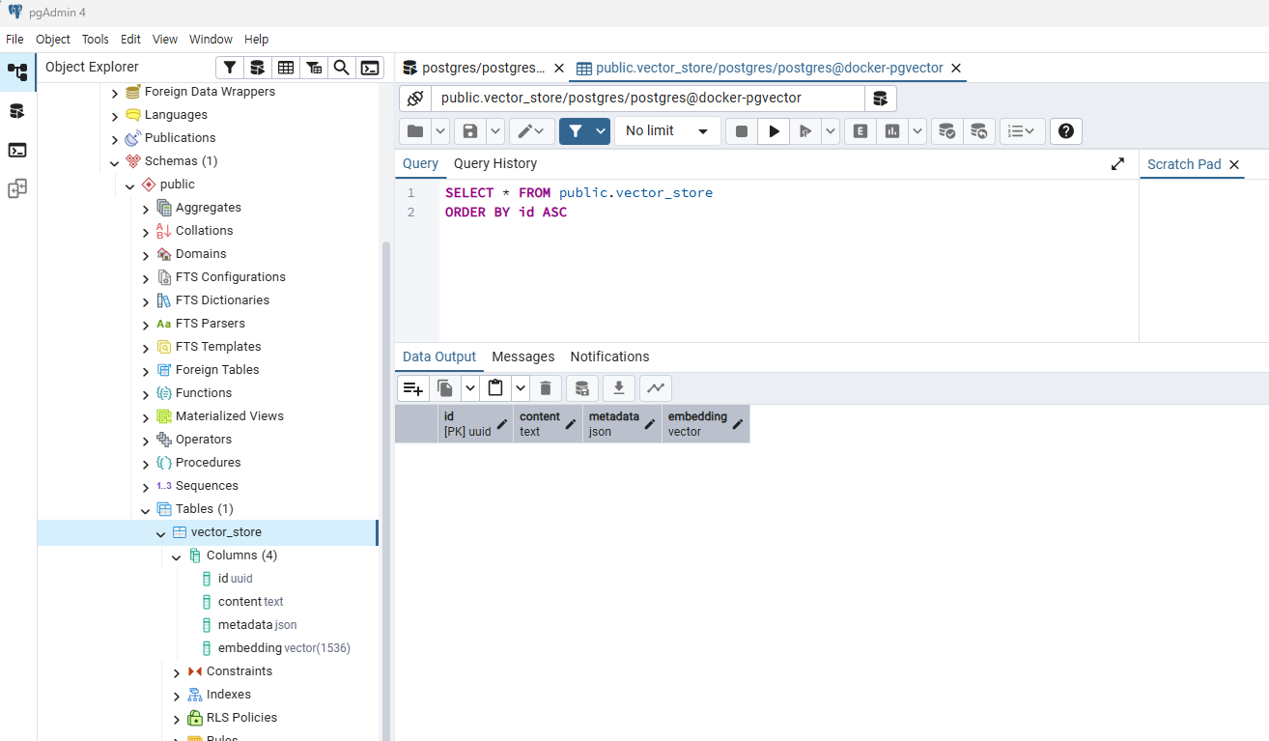Screen dimensions: 1269x741
Task: Expand the Constraints tree node
Action: click(x=177, y=672)
